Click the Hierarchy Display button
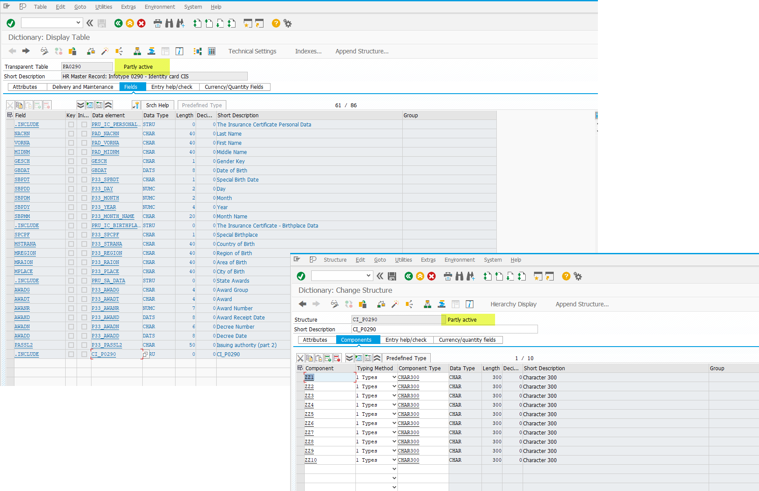Image resolution: width=759 pixels, height=491 pixels. (x=513, y=304)
